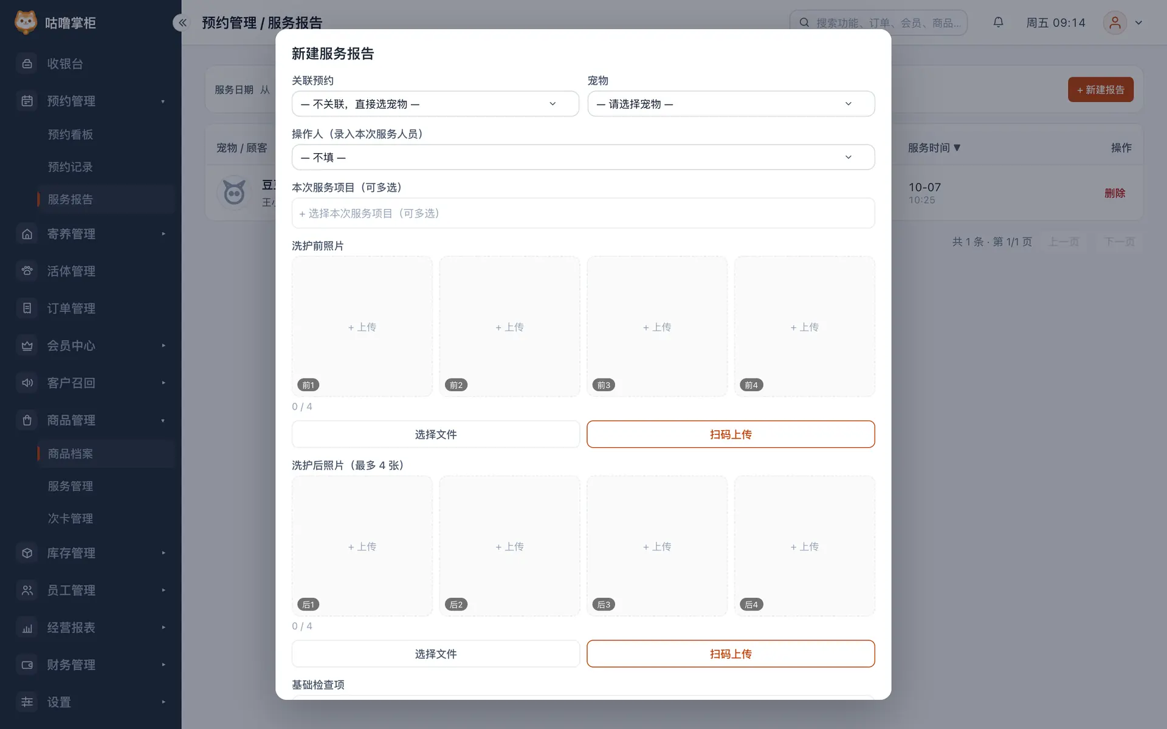Screen dimensions: 1167x729
Task: Open 次卡管理 menu item
Action: (x=71, y=518)
